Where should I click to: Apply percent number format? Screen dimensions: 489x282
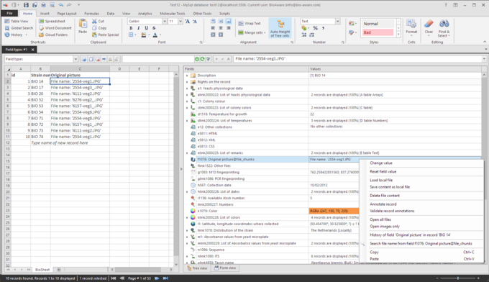(x=315, y=28)
